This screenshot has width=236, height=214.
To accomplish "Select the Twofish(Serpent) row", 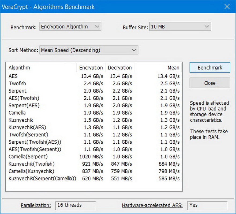I will (94, 135).
